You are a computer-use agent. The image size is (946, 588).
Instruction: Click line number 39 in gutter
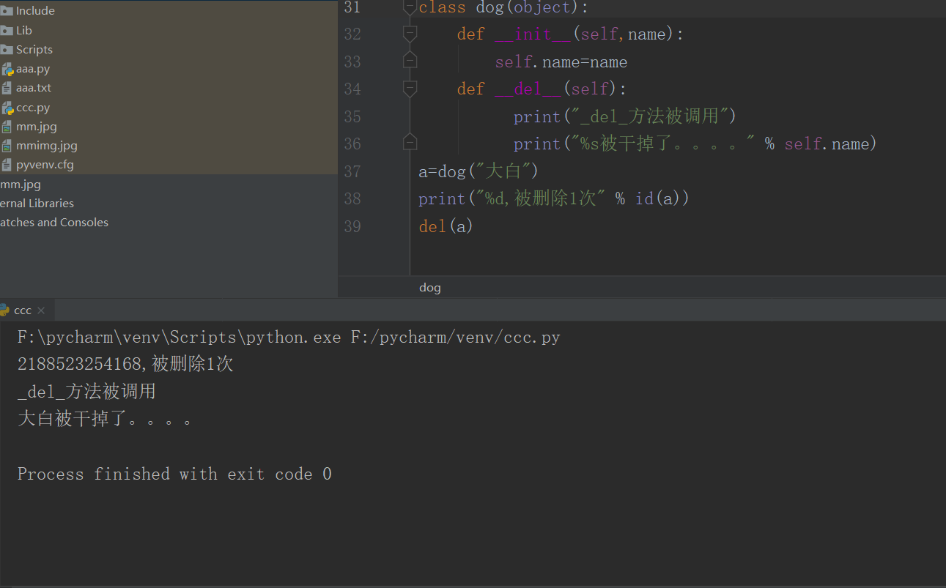pyautogui.click(x=352, y=226)
